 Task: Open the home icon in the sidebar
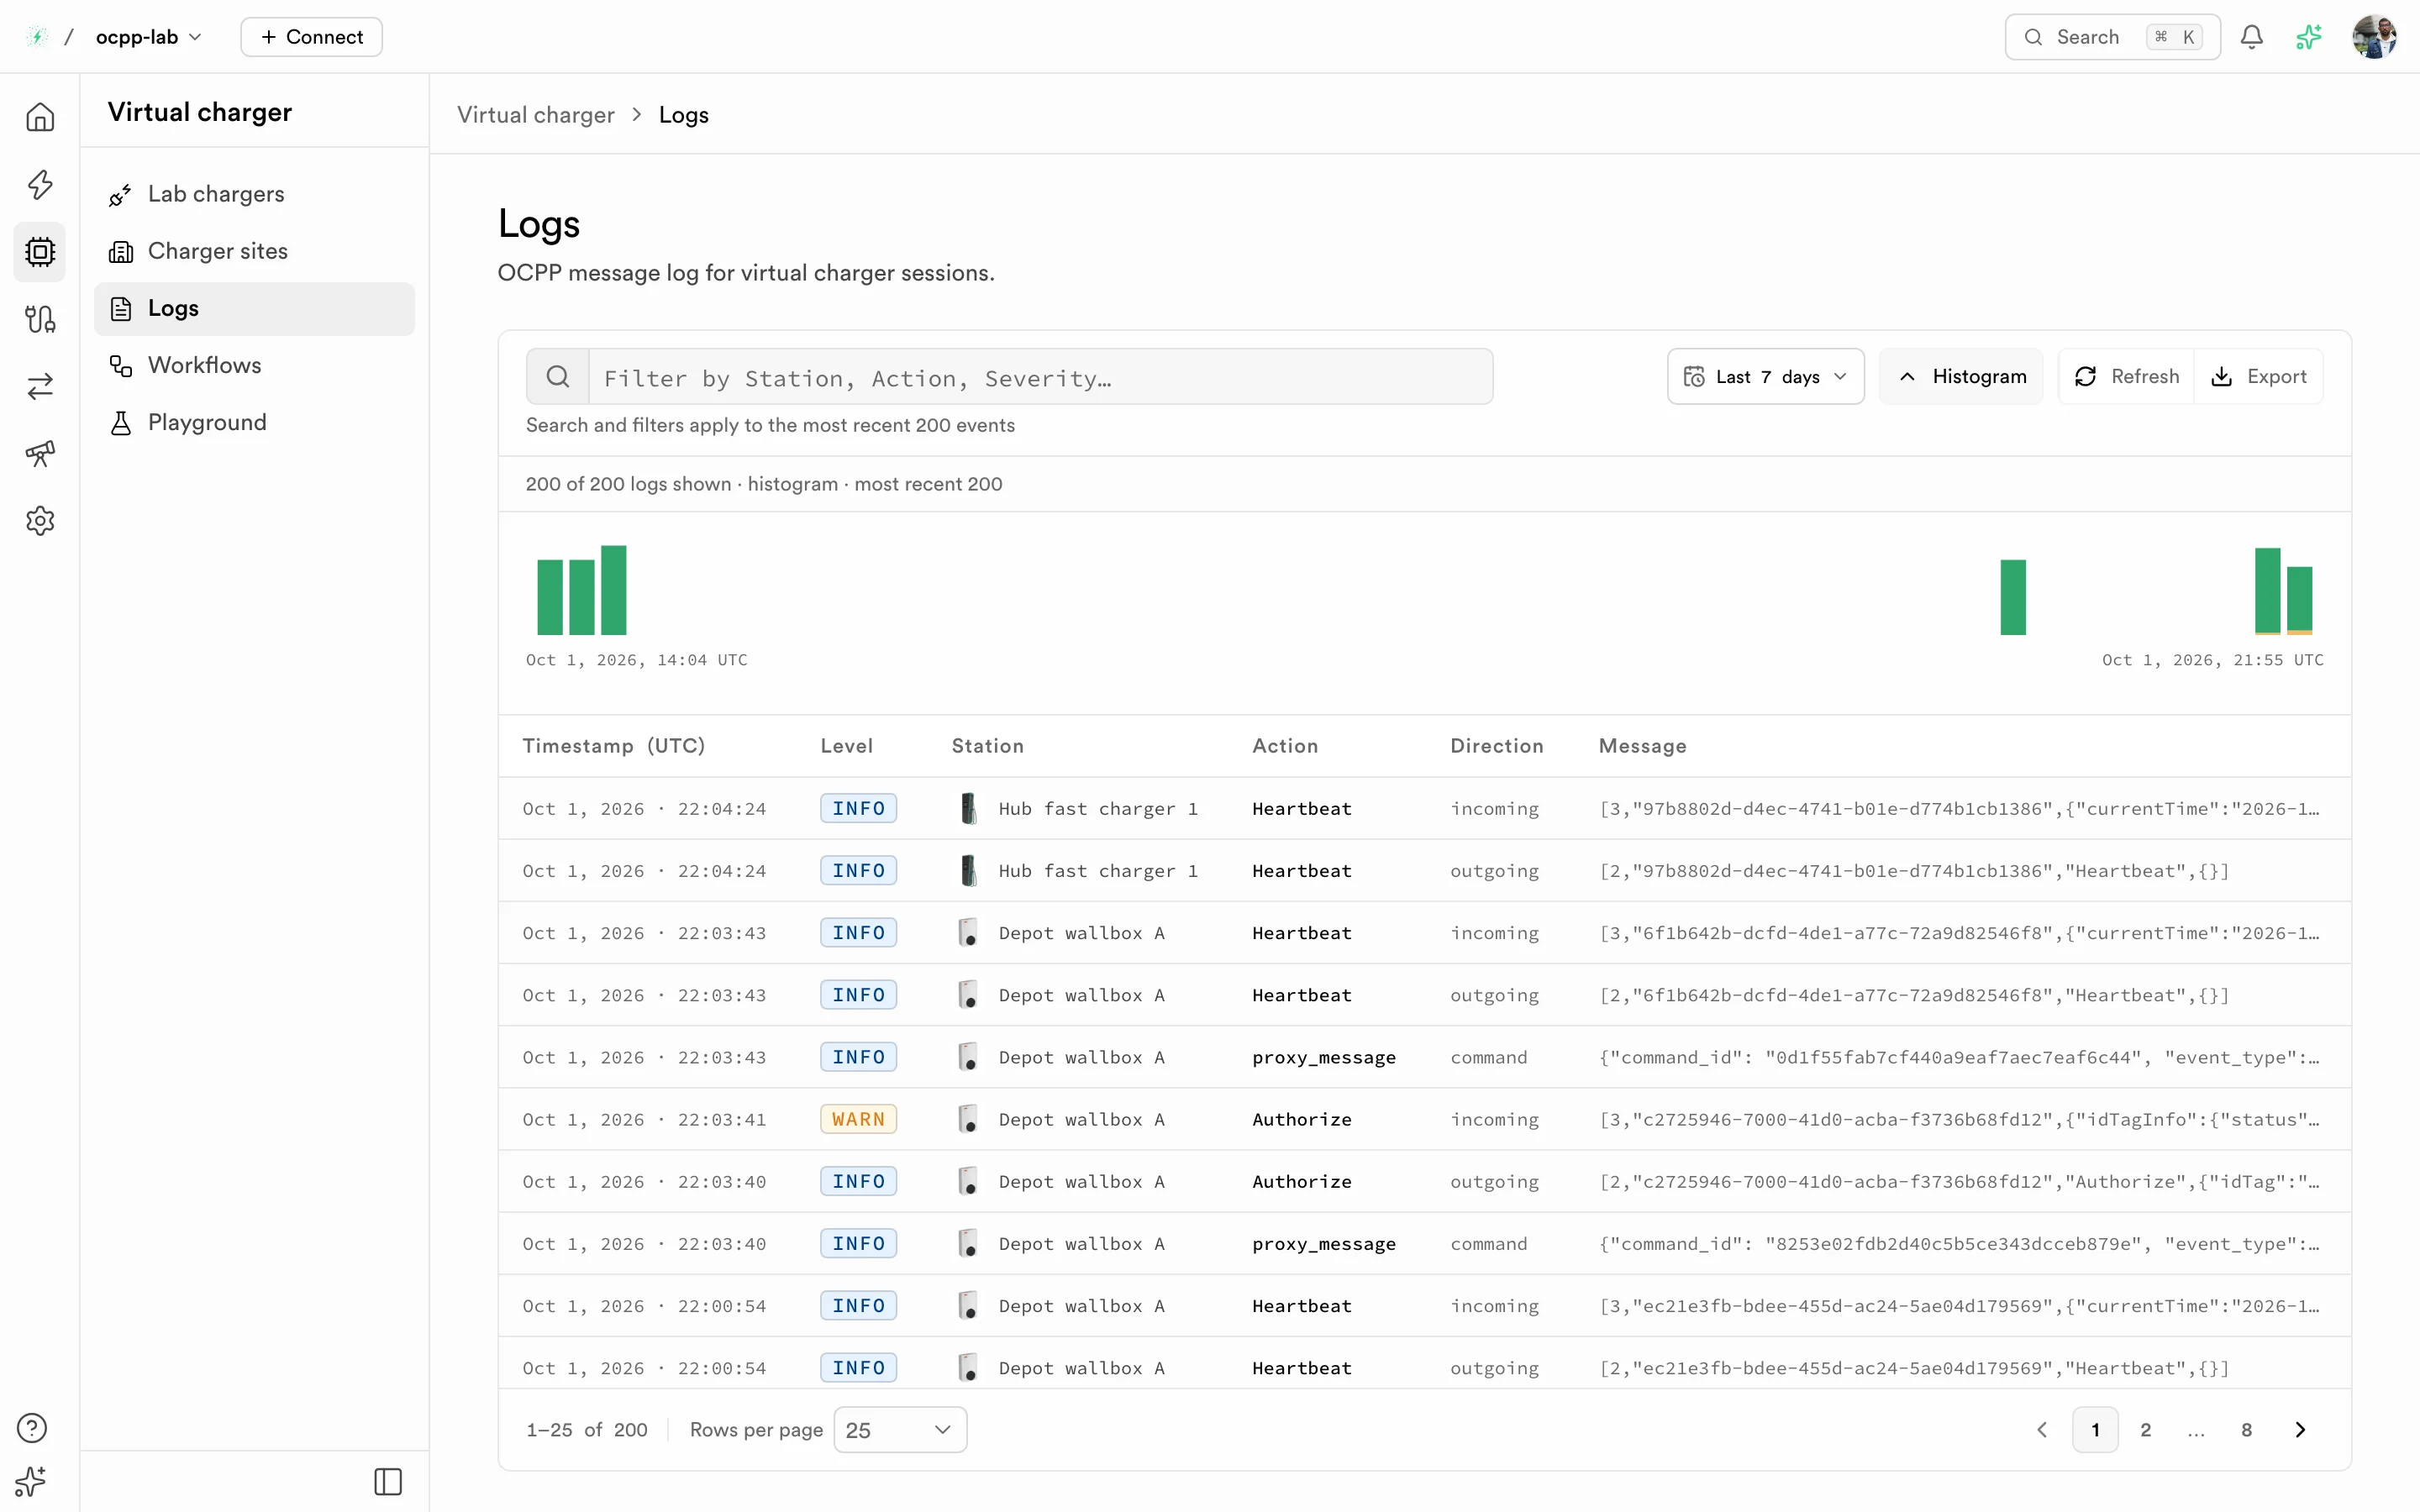coord(40,117)
